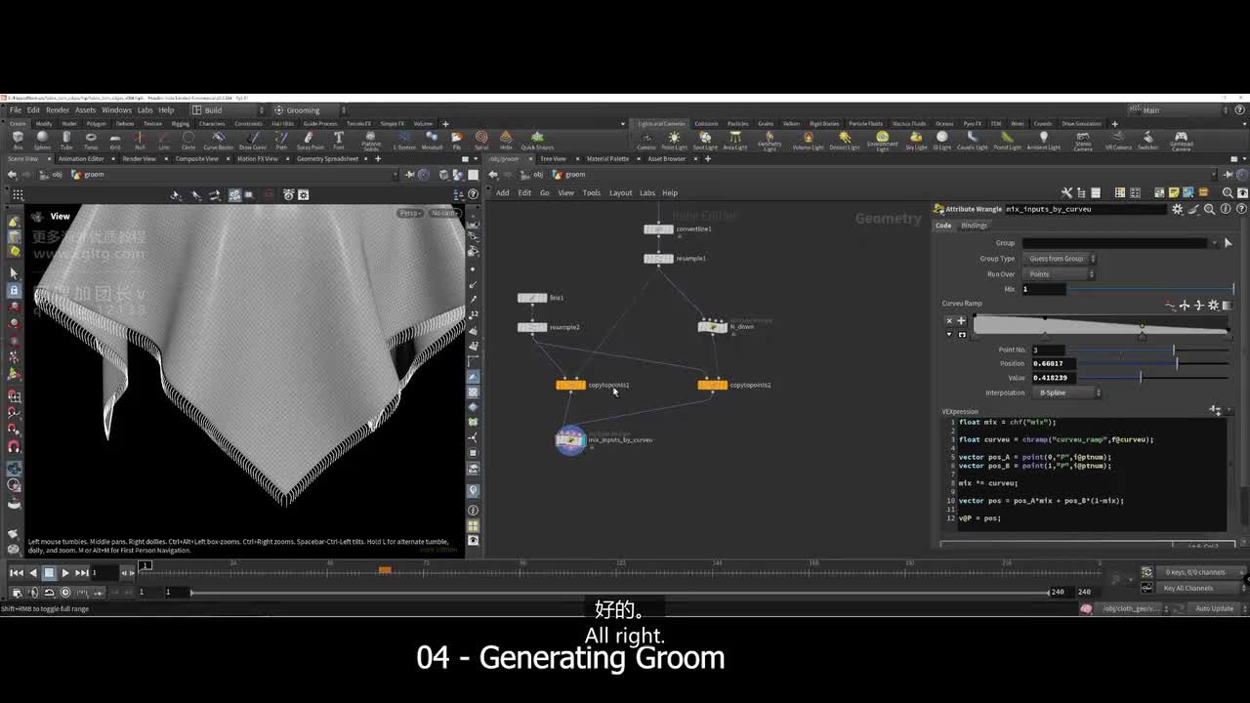1250x703 pixels.
Task: Select the Gamepad Camera shelf tool
Action: (1181, 142)
